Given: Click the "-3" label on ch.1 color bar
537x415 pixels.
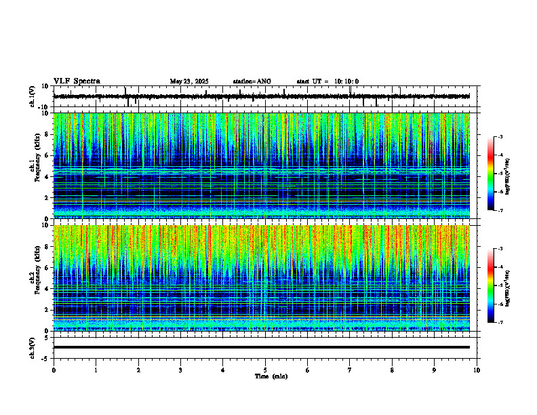Looking at the screenshot, I should pos(500,136).
